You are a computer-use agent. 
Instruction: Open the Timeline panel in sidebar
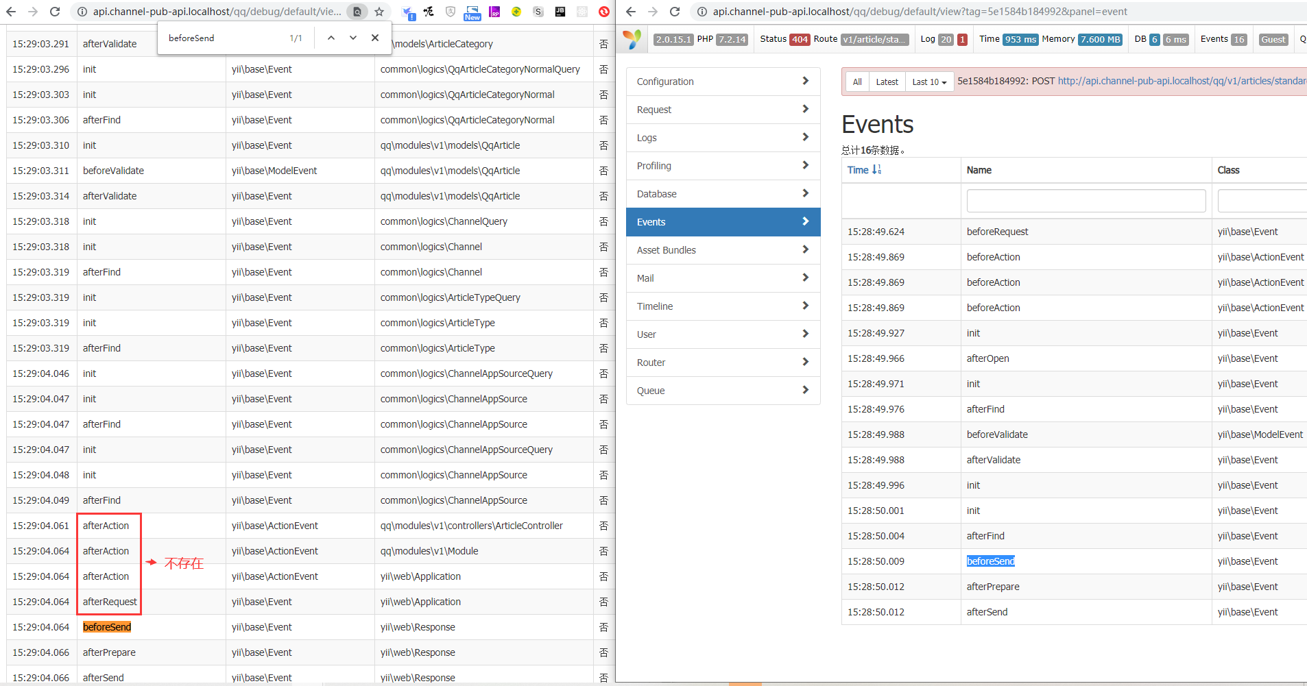click(723, 306)
